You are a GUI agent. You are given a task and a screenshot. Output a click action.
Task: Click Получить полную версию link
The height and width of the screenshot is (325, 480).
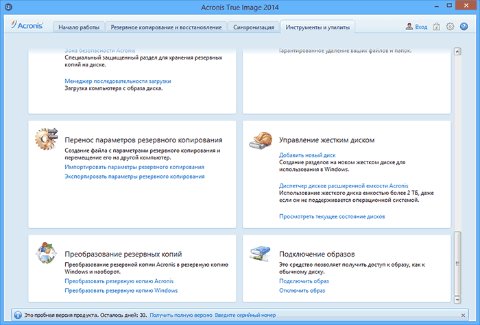tap(181, 315)
